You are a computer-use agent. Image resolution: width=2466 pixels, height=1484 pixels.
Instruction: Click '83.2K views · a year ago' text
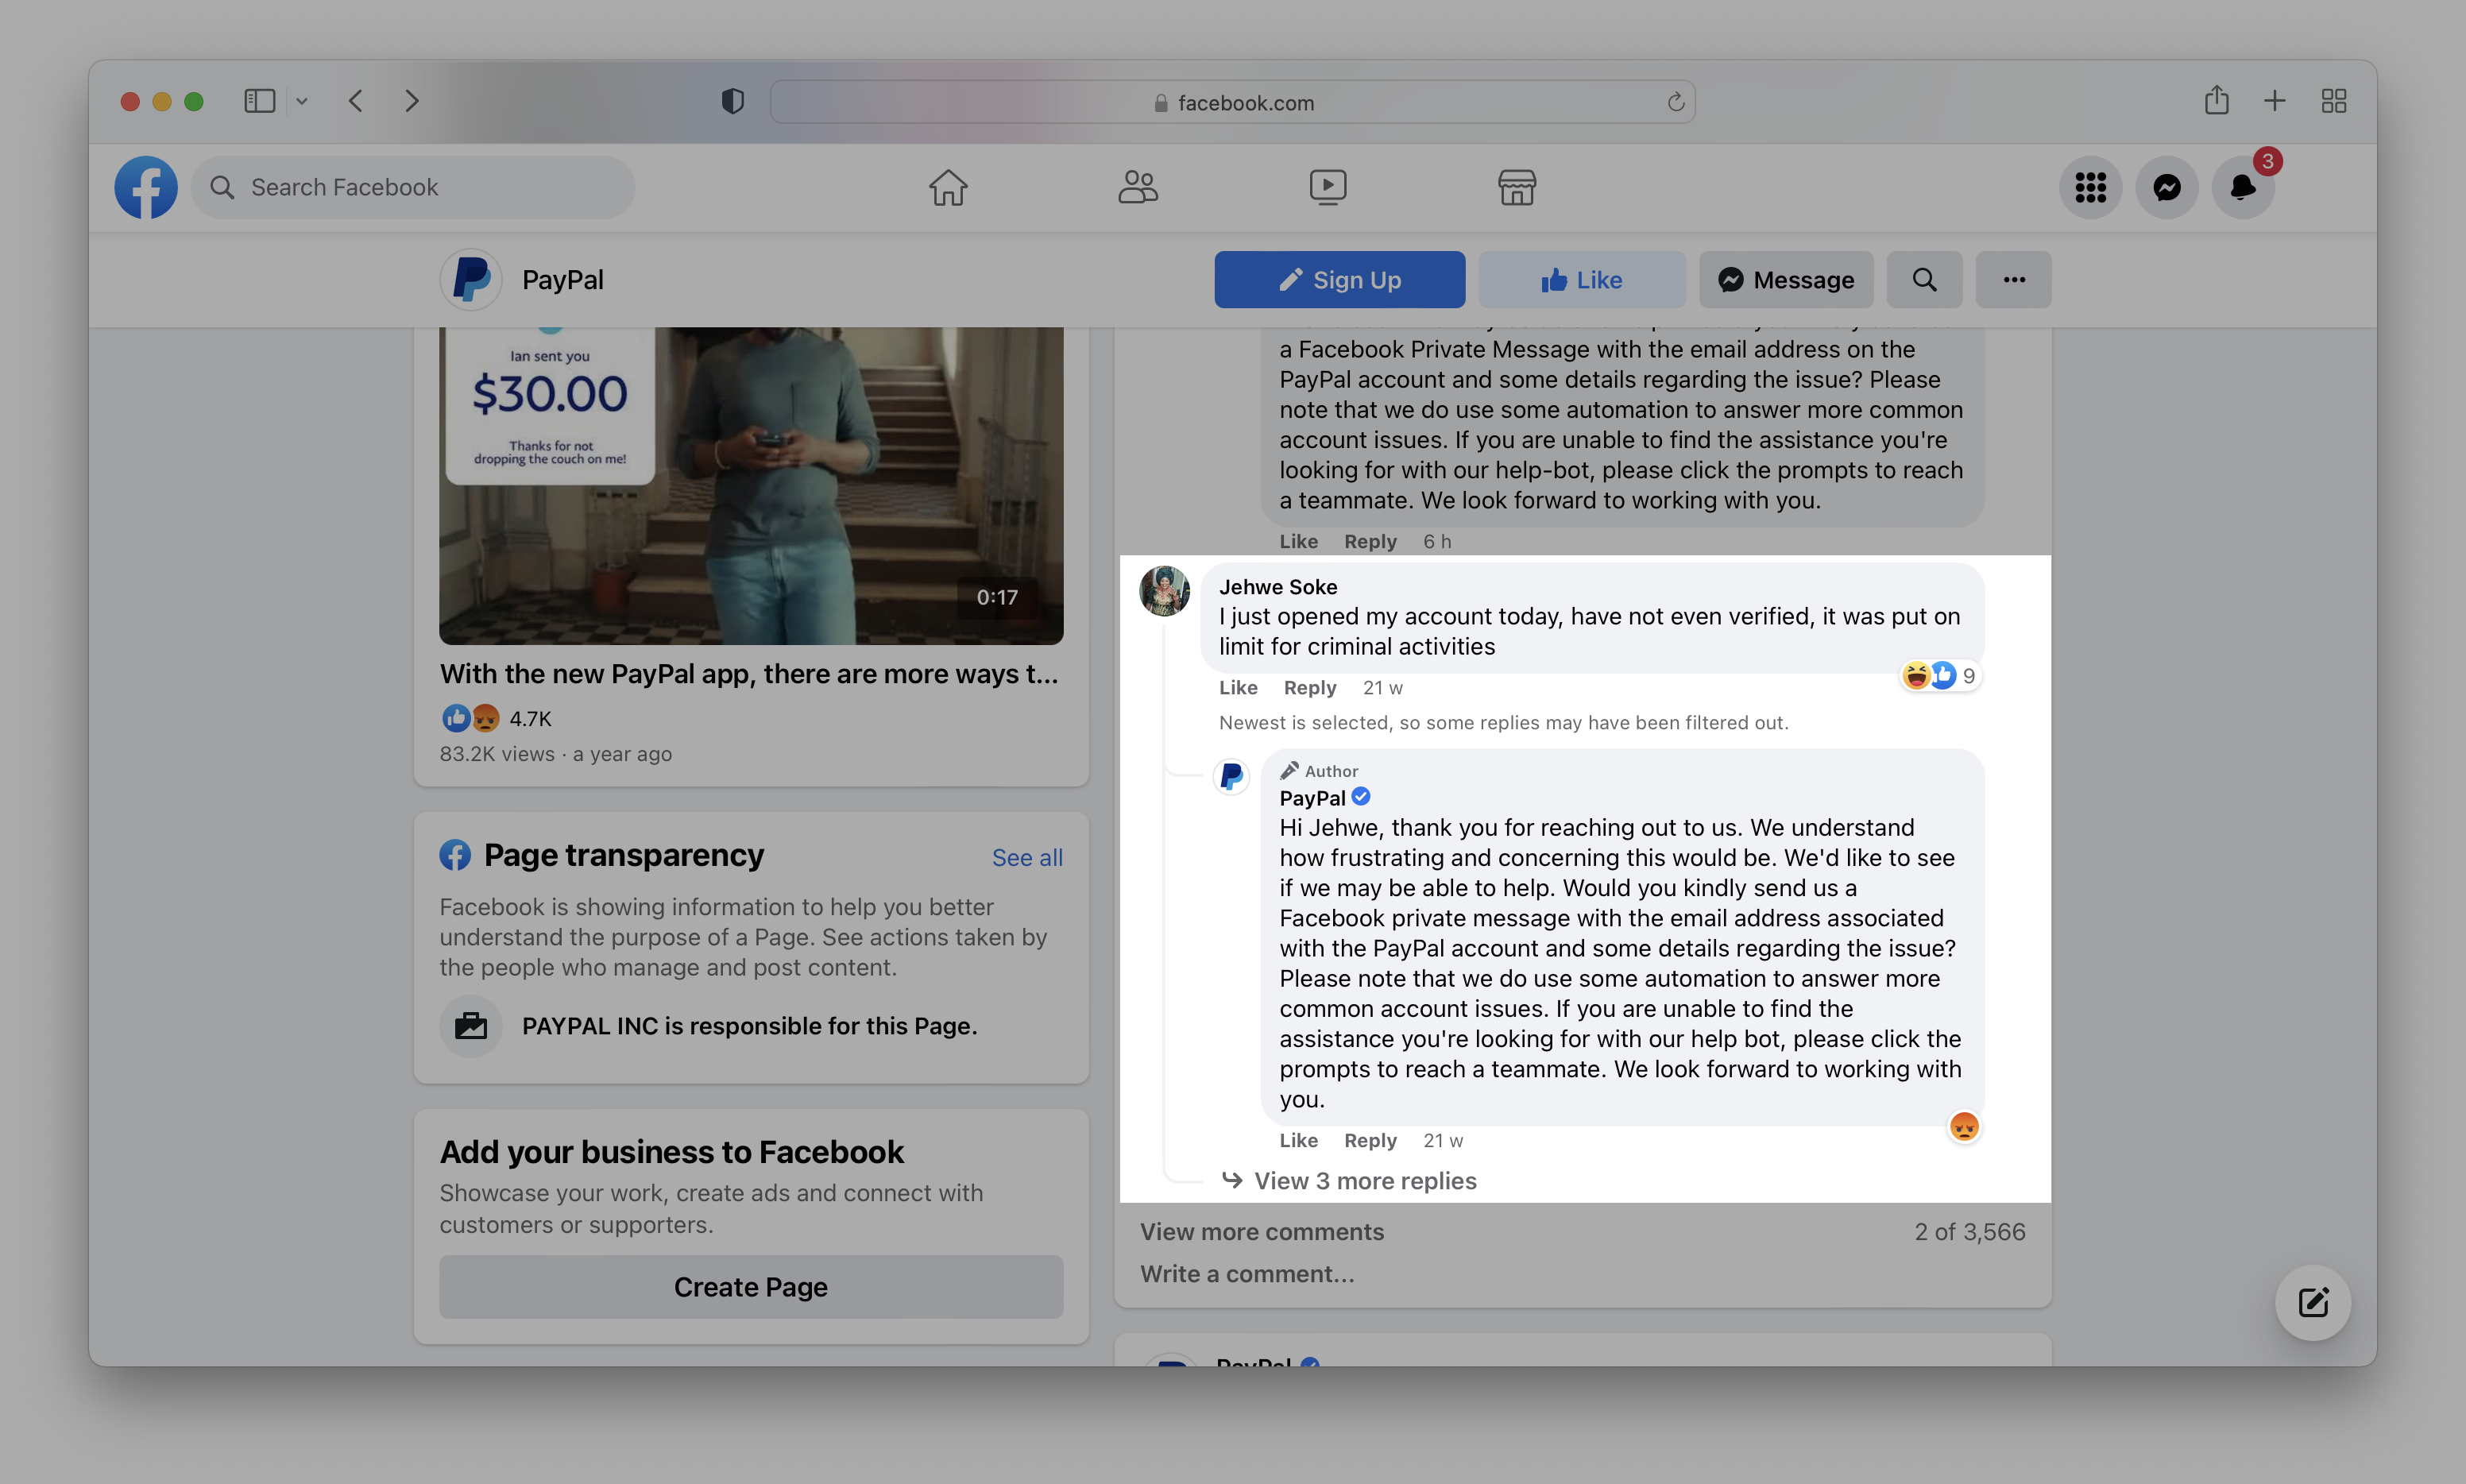[x=556, y=754]
